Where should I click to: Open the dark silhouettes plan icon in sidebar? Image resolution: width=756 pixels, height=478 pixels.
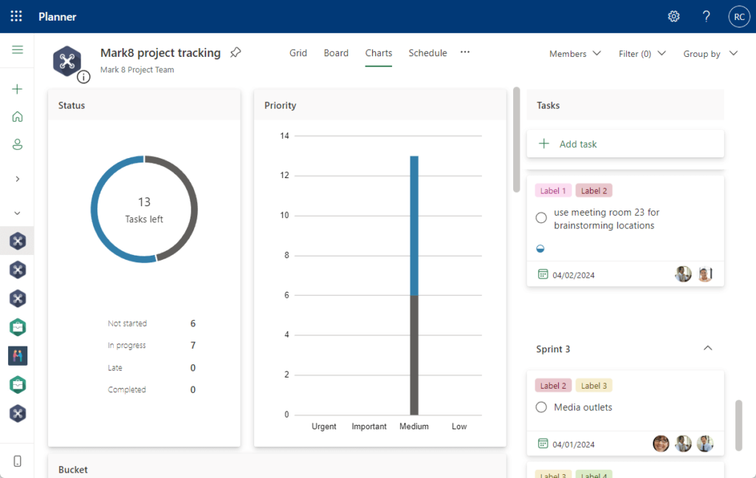[18, 356]
